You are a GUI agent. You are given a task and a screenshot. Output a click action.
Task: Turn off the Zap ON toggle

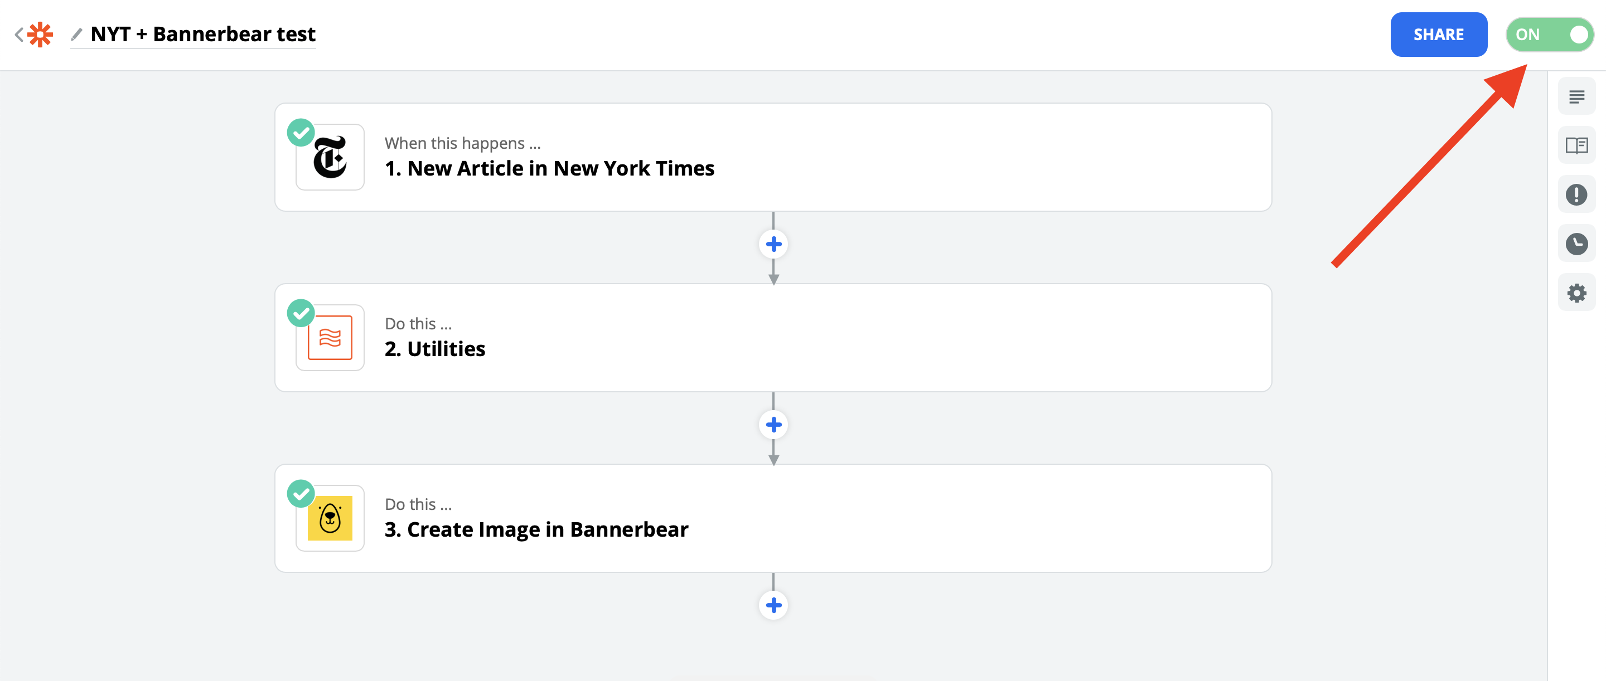1549,34
